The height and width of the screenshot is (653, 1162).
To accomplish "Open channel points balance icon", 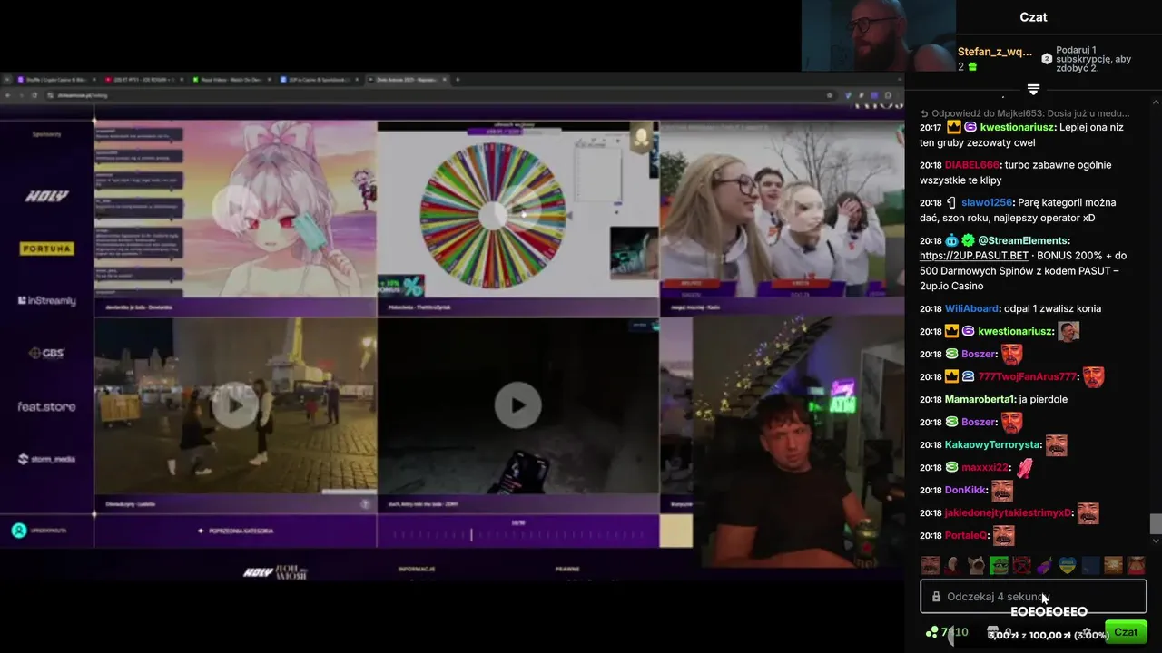I will coord(931,632).
